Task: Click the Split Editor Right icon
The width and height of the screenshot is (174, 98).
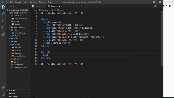Action: (x=156, y=6)
